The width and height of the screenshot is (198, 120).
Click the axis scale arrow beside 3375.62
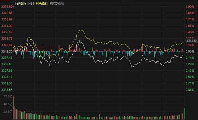click(x=13, y=6)
